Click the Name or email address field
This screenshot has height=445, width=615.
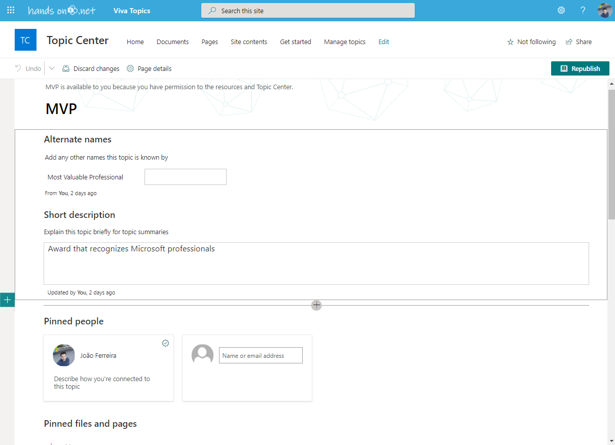[x=260, y=355]
